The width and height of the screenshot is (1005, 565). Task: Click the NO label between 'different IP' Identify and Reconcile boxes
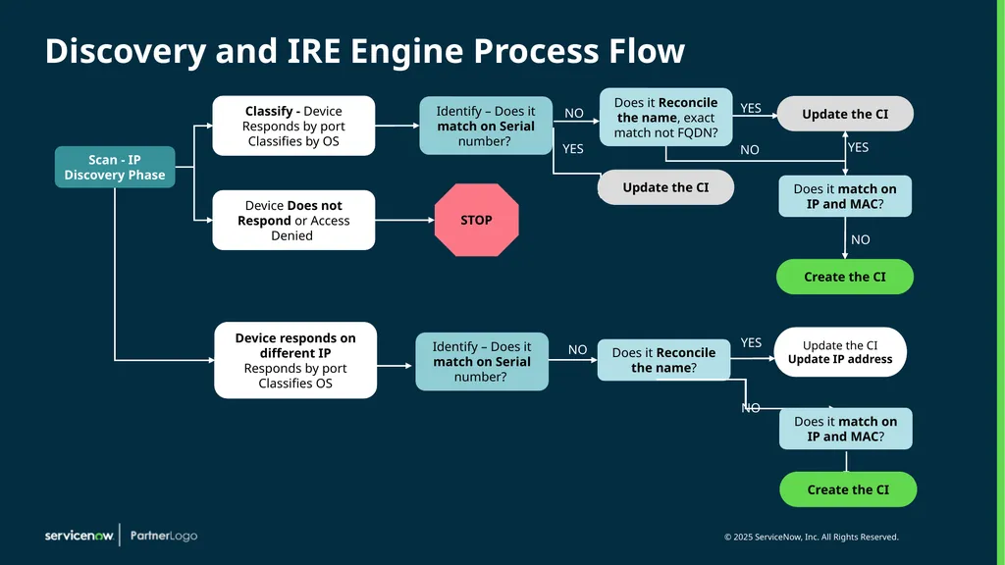pos(577,350)
